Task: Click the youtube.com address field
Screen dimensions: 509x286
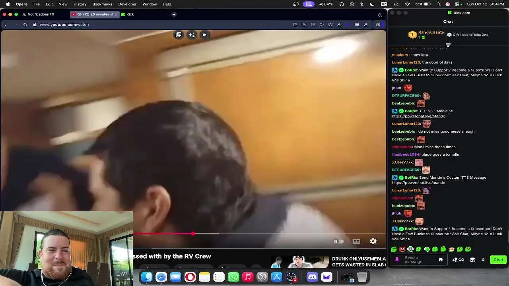Action: [x=64, y=25]
